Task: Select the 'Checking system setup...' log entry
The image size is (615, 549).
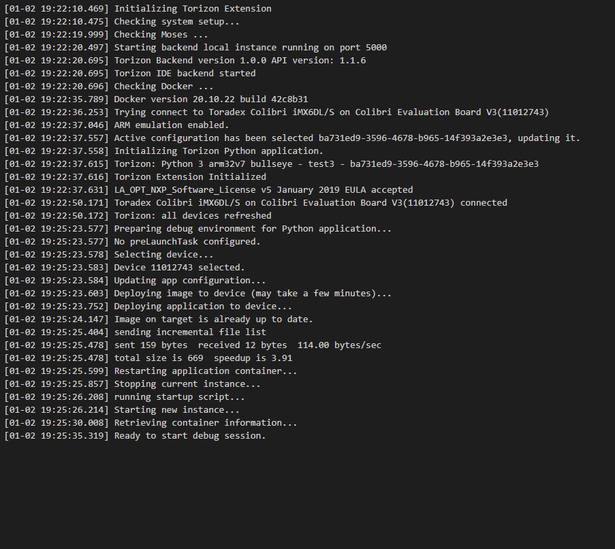Action: click(122, 22)
